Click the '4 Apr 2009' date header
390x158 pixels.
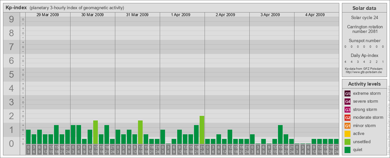coord(315,15)
